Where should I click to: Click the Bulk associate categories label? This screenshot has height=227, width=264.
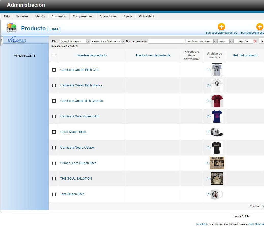(x=221, y=33)
